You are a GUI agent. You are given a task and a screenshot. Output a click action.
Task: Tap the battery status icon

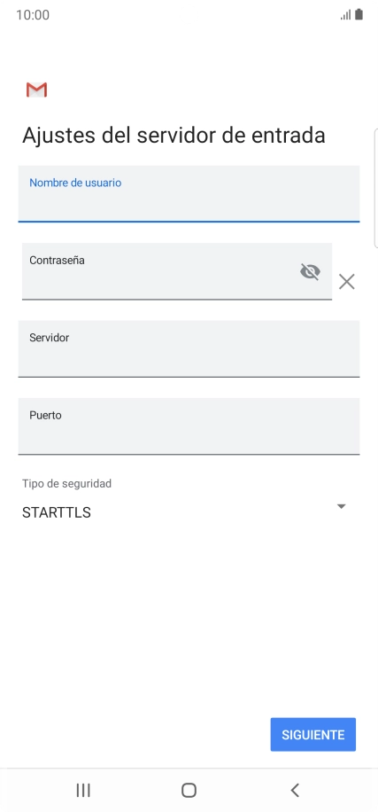coord(359,14)
